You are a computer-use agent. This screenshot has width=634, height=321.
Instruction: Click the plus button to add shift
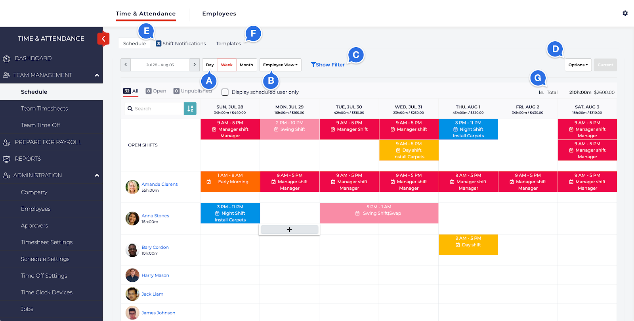tap(289, 230)
